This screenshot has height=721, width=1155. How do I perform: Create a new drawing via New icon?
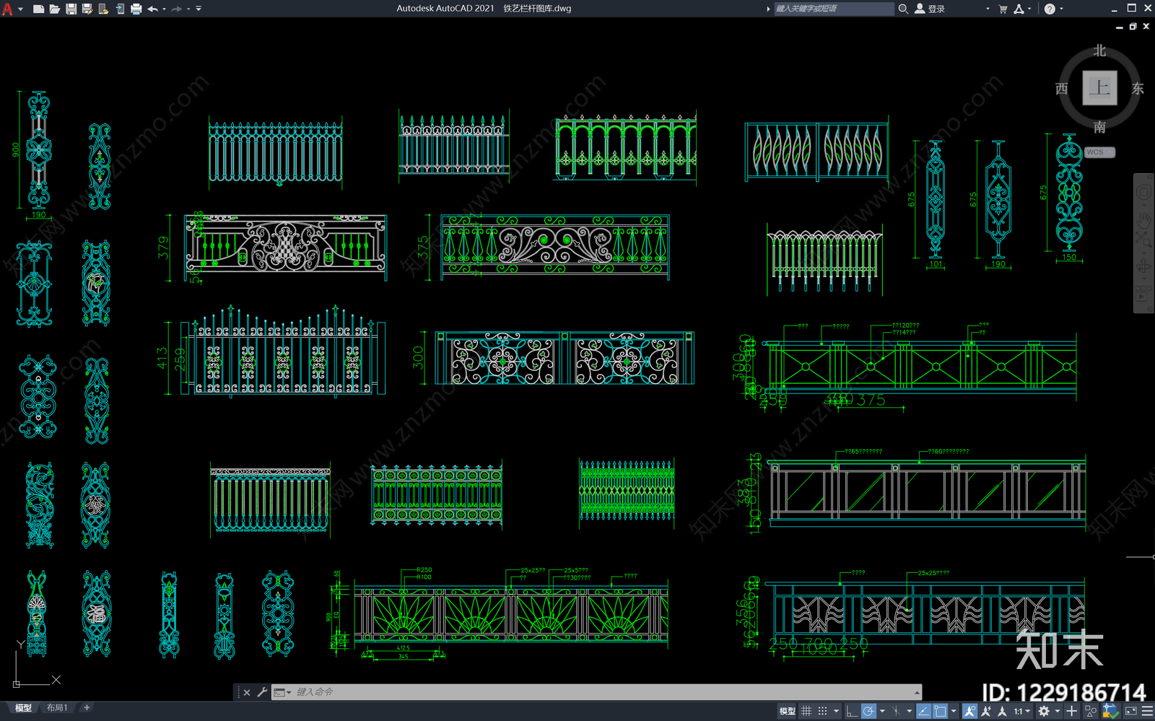(39, 9)
